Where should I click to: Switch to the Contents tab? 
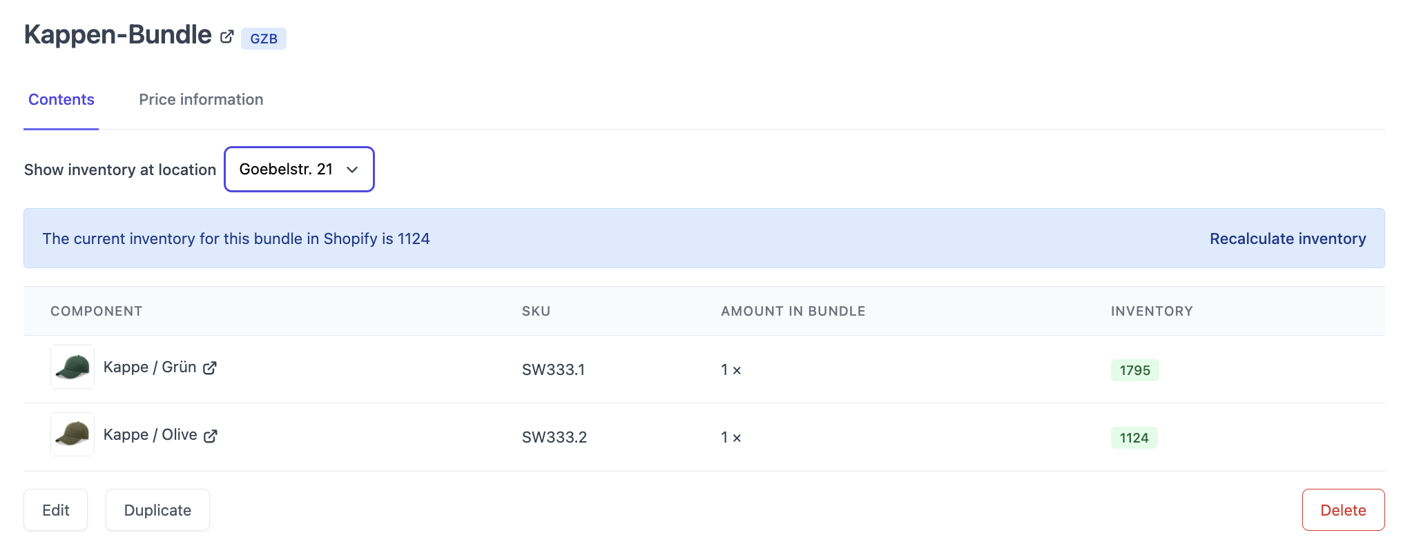point(61,100)
